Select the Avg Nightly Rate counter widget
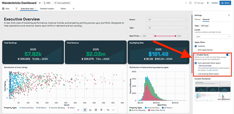The image size is (234, 114). point(158,52)
